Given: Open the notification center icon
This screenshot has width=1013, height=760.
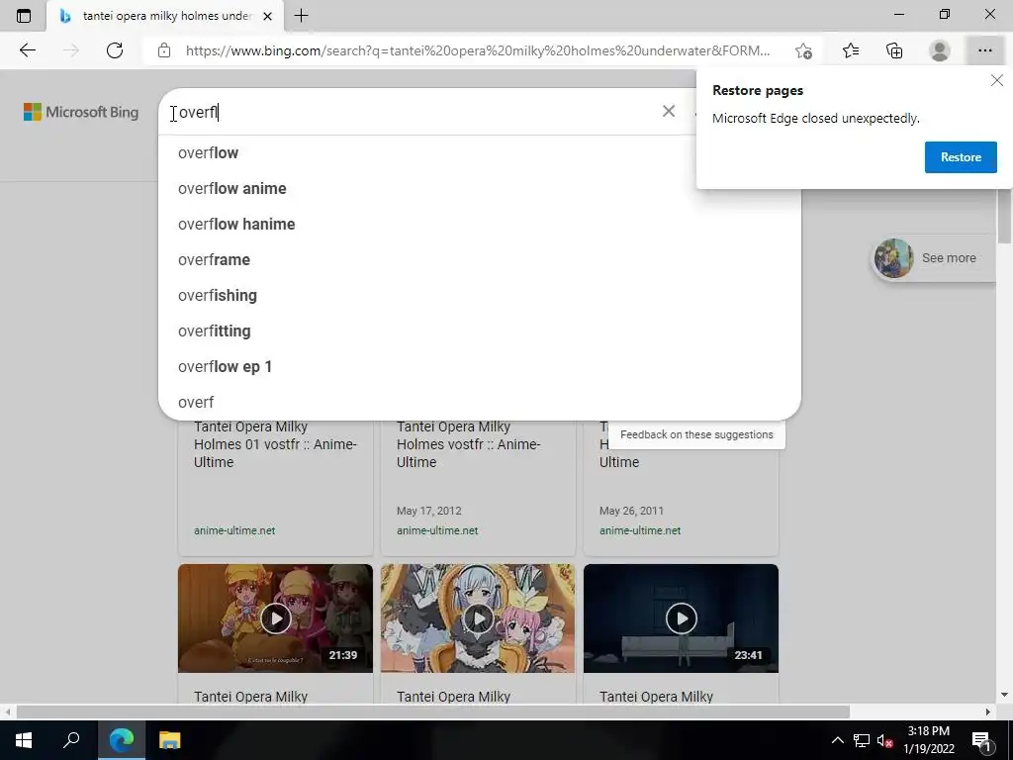Looking at the screenshot, I should point(981,740).
